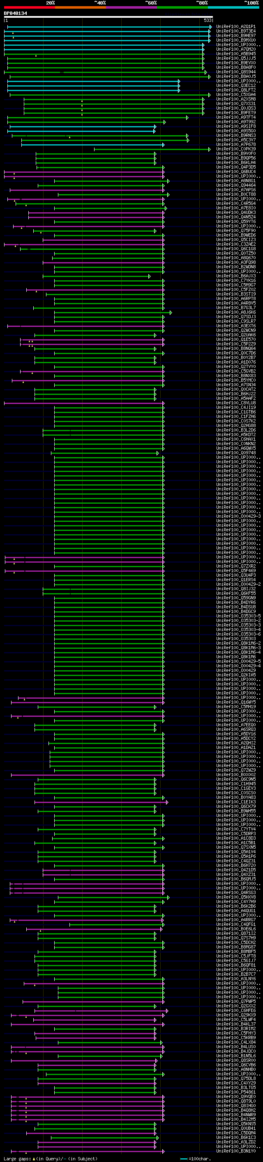Select hit label UniRef100_C8VLU8
Image resolution: width=263 pixels, height=1162 pixels.
point(236,403)
